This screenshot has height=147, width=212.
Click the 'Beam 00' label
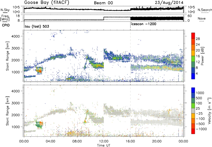(103, 3)
